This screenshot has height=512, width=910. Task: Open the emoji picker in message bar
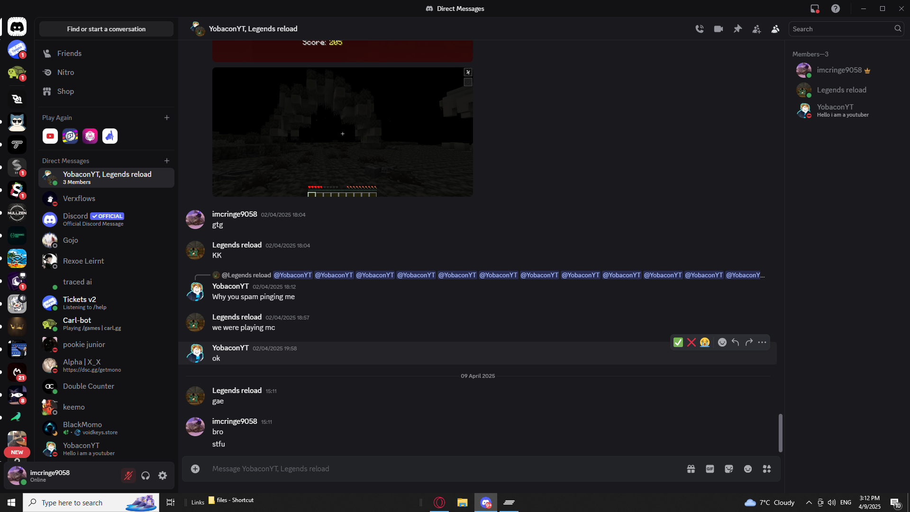(748, 469)
